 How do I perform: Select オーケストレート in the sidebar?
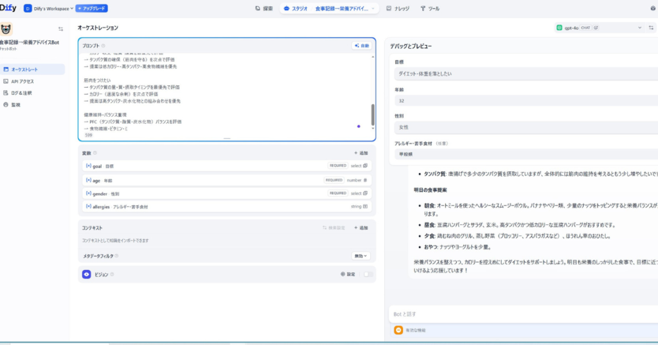(32, 69)
